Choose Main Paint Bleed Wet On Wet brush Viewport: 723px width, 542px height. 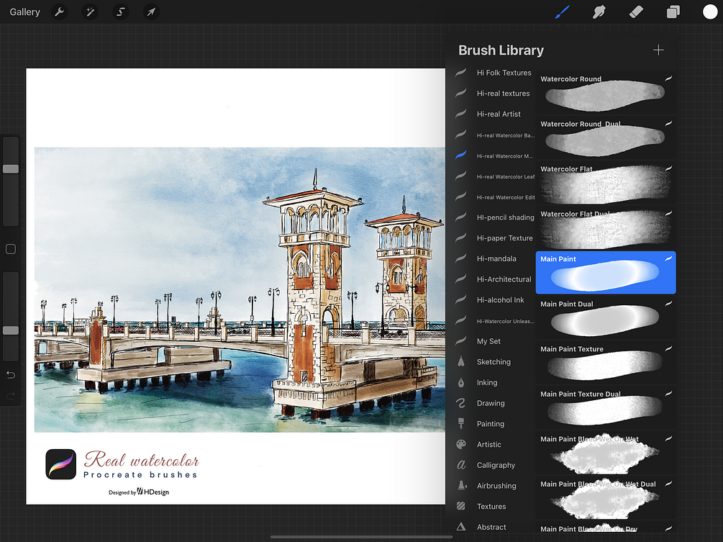pos(606,453)
